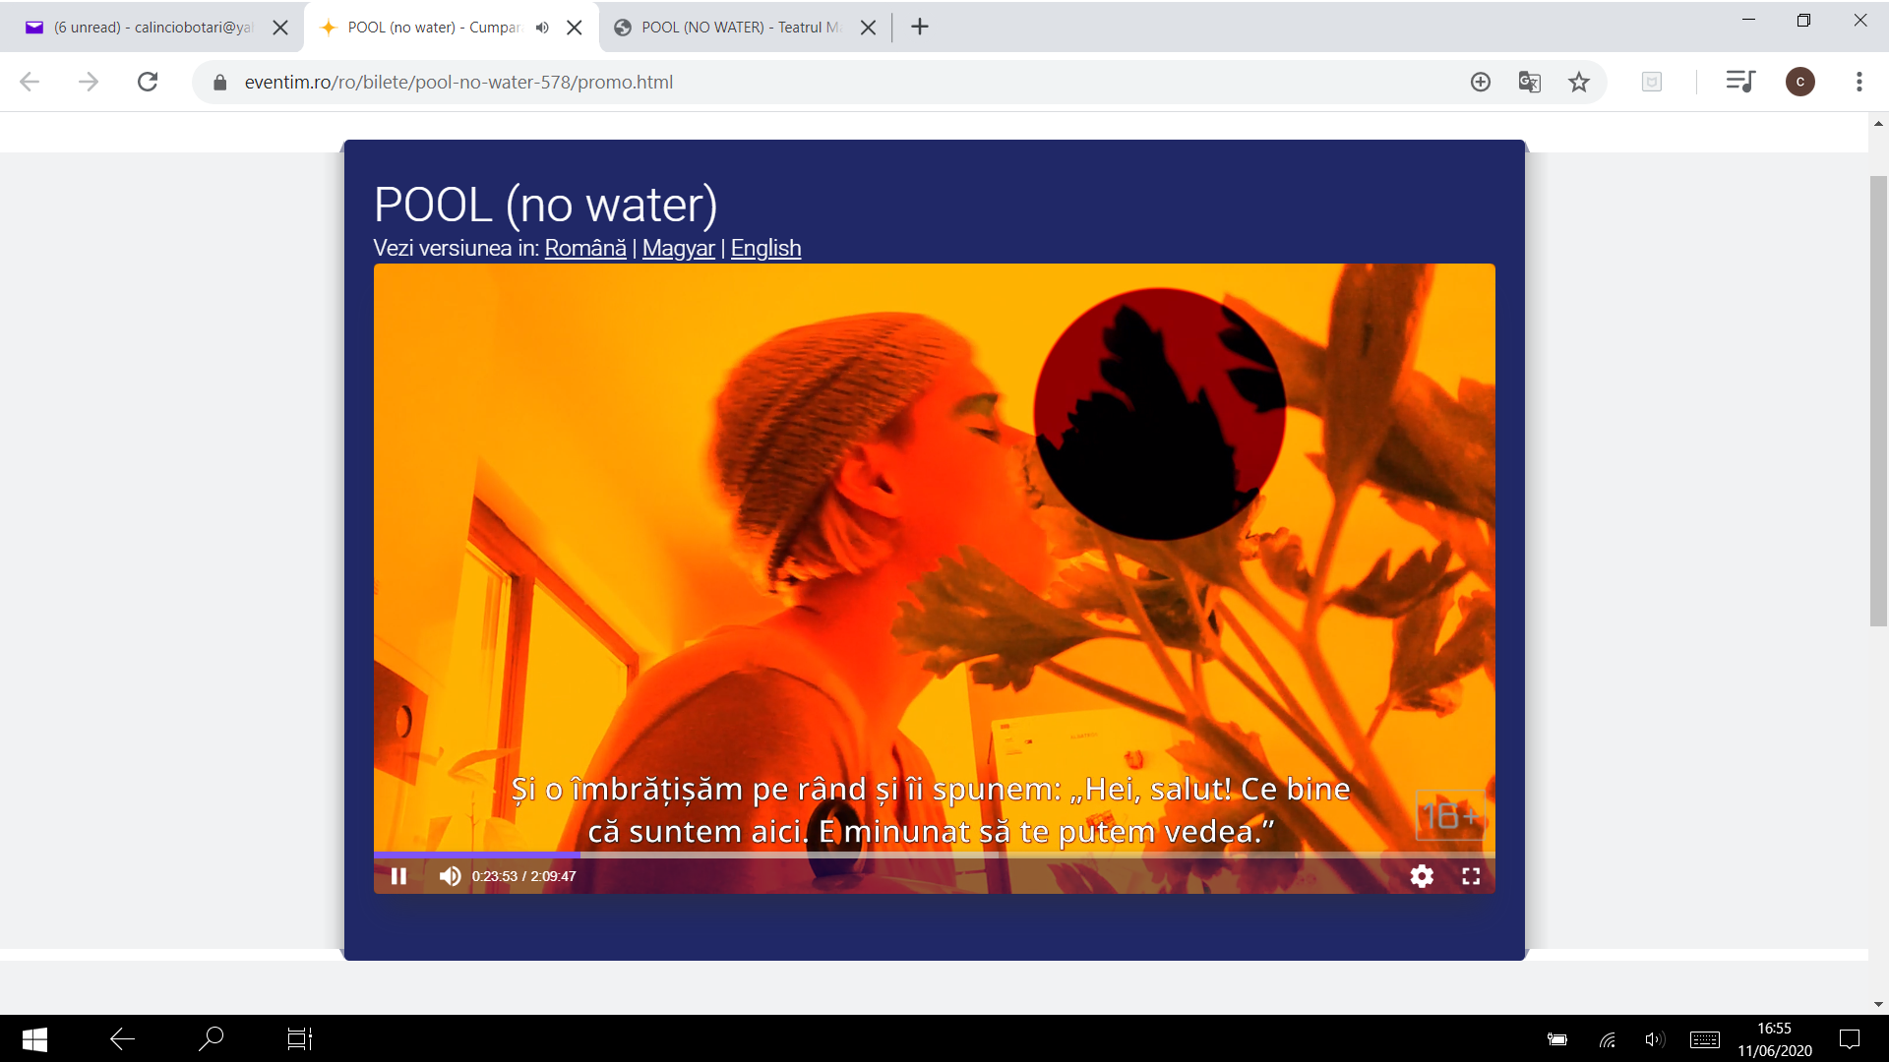
Task: Open system volume tray icon
Action: [1655, 1039]
